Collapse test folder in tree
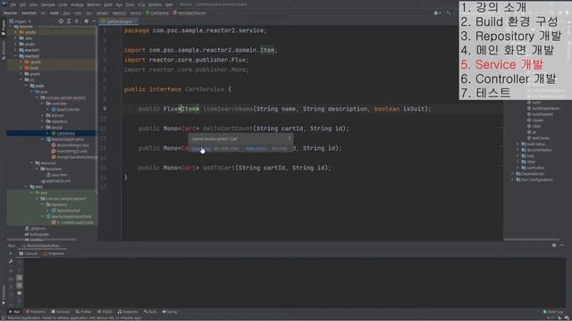572x321 pixels. coord(26,186)
